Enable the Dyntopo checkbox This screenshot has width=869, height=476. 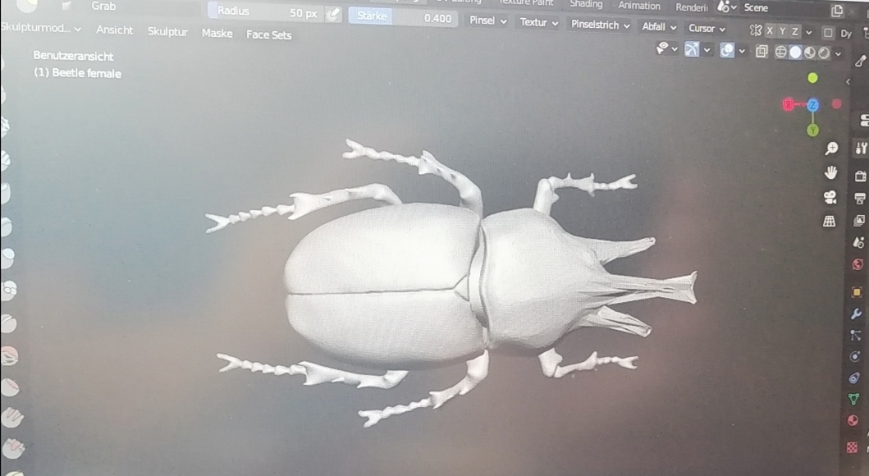pyautogui.click(x=828, y=33)
